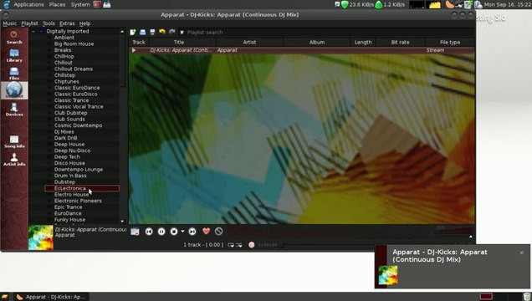Click the scroll-up arrow of channel list
The width and height of the screenshot is (532, 301).
coord(122,32)
